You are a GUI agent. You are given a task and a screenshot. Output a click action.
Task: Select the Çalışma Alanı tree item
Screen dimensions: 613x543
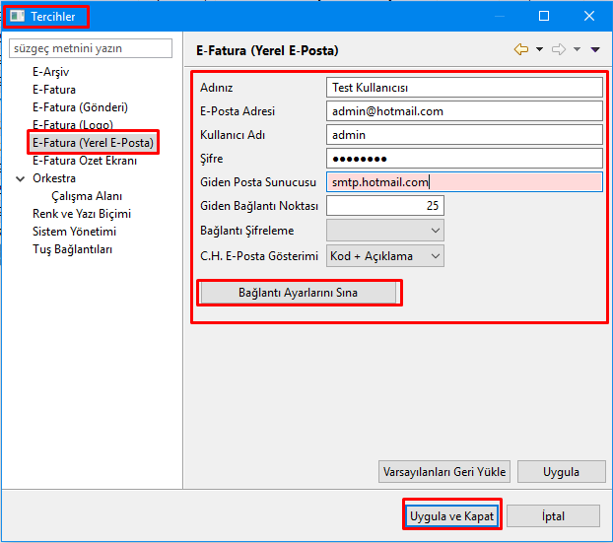click(87, 196)
